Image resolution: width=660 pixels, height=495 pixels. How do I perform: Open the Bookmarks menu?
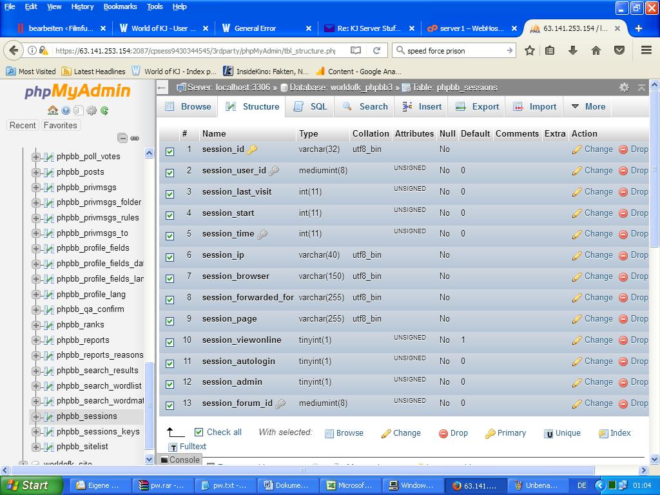point(120,6)
